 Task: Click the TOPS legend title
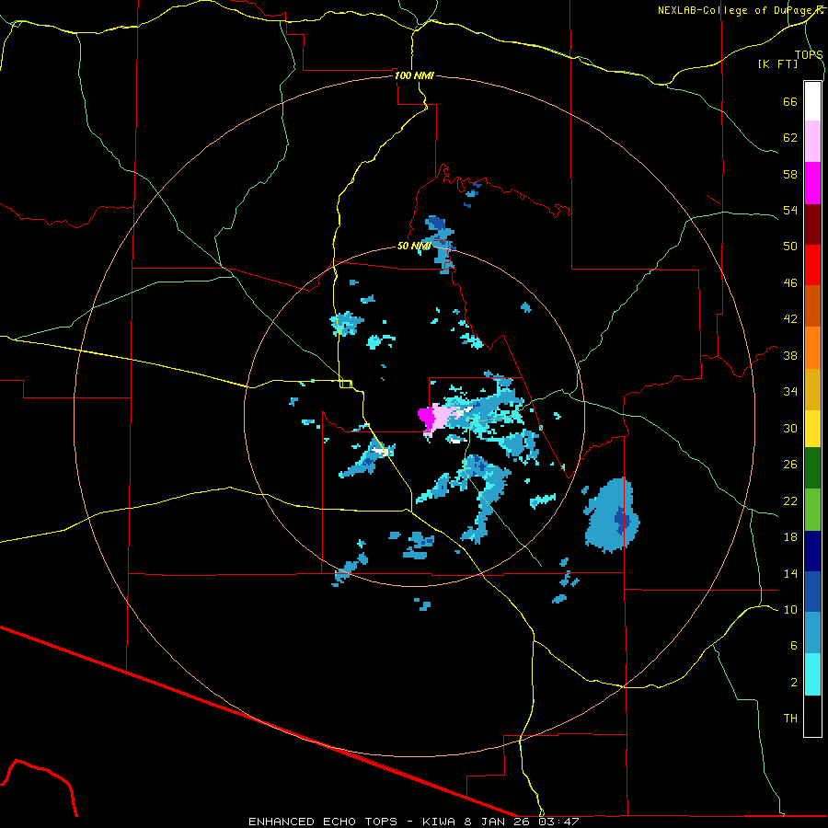pos(809,54)
